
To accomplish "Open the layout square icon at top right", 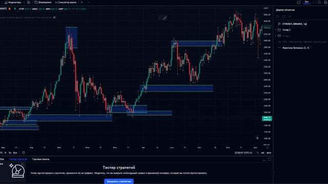I will coord(298,3).
